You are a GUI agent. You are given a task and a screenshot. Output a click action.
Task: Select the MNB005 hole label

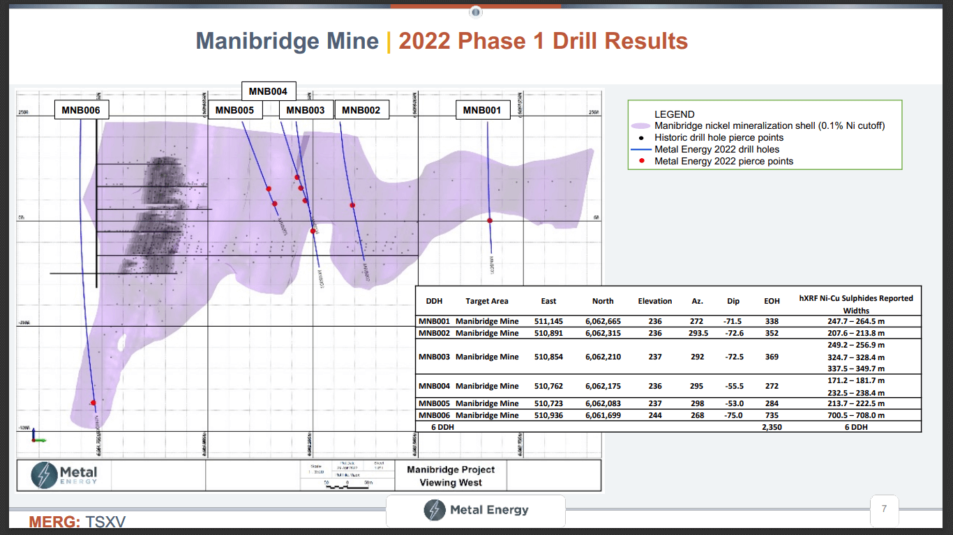(x=234, y=110)
